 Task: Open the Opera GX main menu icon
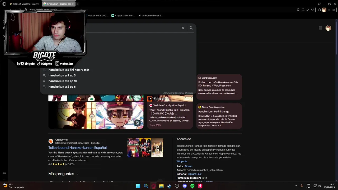[4, 4]
